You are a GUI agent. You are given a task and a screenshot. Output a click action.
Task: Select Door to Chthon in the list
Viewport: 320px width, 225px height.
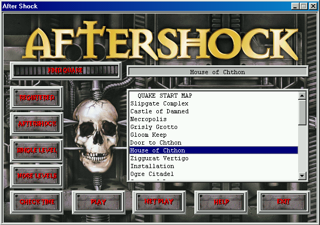214,143
